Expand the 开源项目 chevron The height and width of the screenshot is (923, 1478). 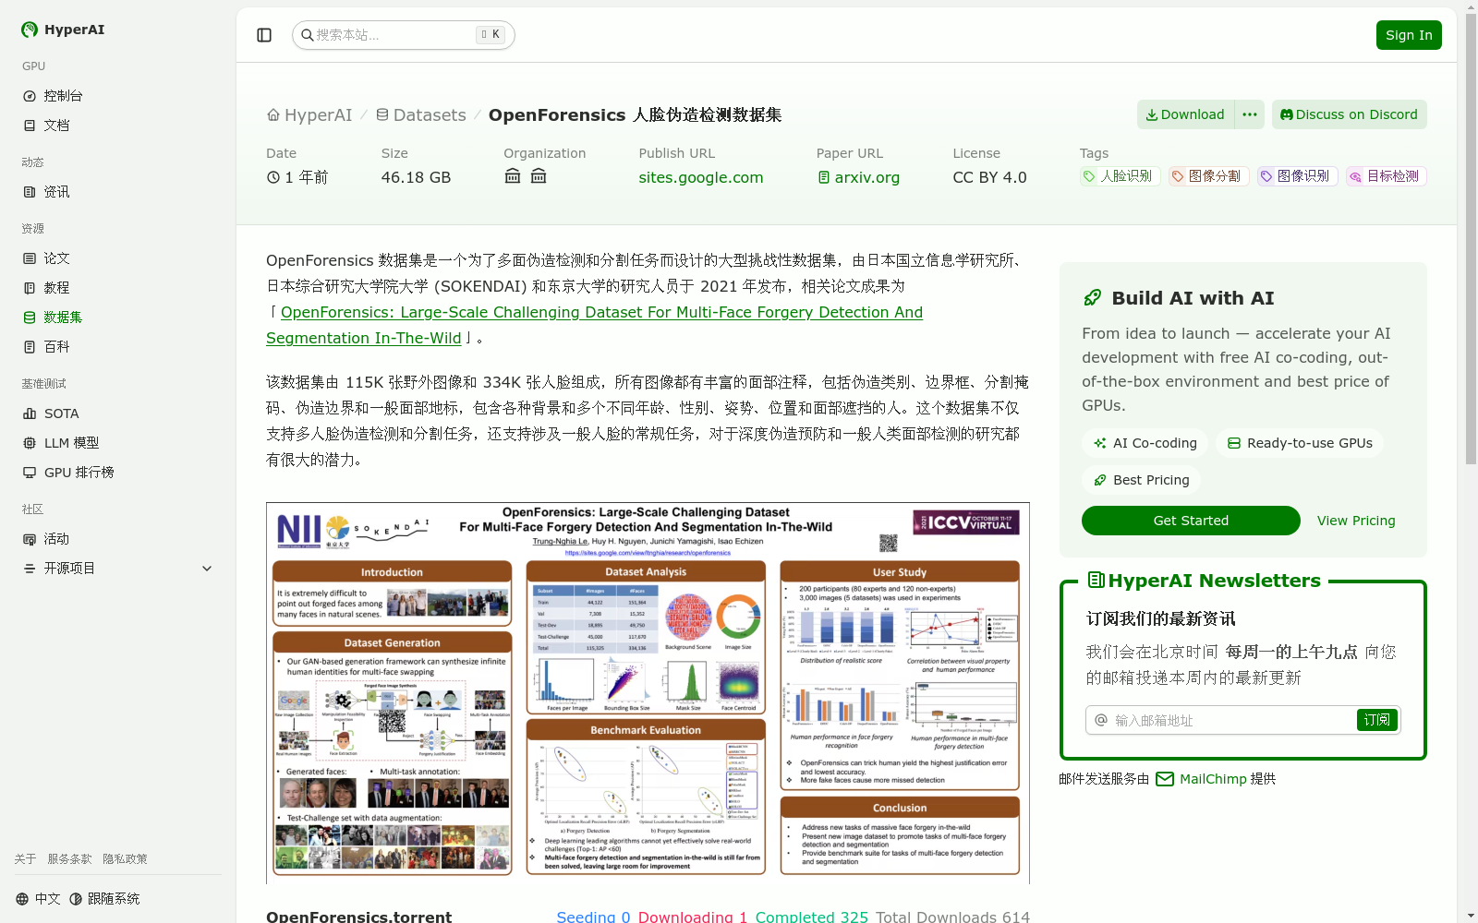(x=207, y=569)
